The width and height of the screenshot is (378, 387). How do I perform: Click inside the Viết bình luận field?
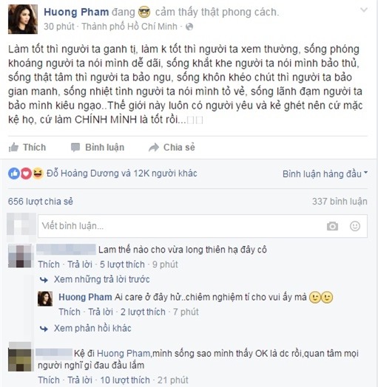pyautogui.click(x=202, y=226)
